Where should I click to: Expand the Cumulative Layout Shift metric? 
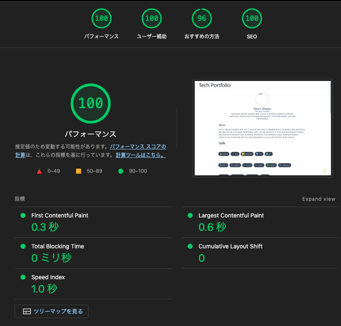click(230, 246)
